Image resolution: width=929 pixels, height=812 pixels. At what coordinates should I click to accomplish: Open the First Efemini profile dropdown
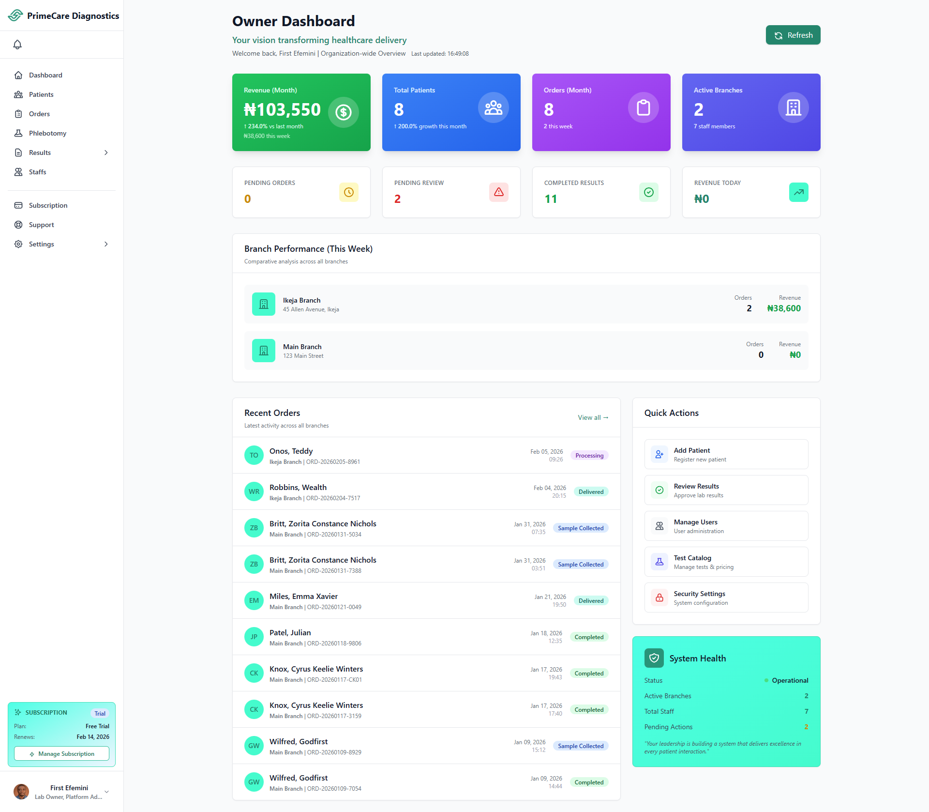(x=106, y=792)
